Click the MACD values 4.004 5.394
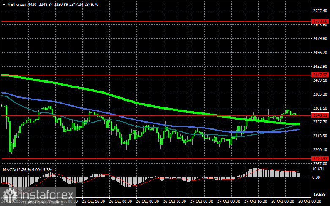Screen dimensions: 330x206 pyautogui.click(x=42, y=169)
